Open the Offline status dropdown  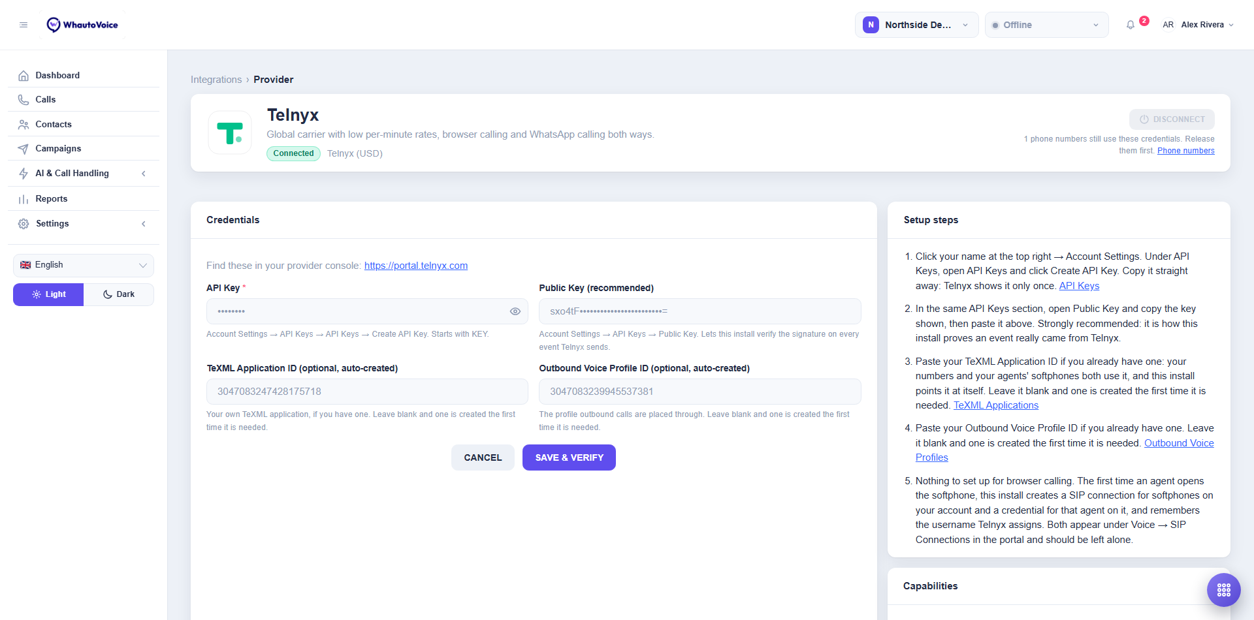click(1047, 25)
